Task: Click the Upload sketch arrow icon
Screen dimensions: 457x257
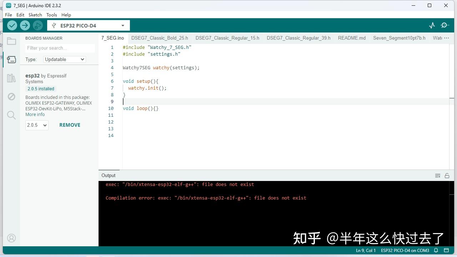Action: [25, 25]
